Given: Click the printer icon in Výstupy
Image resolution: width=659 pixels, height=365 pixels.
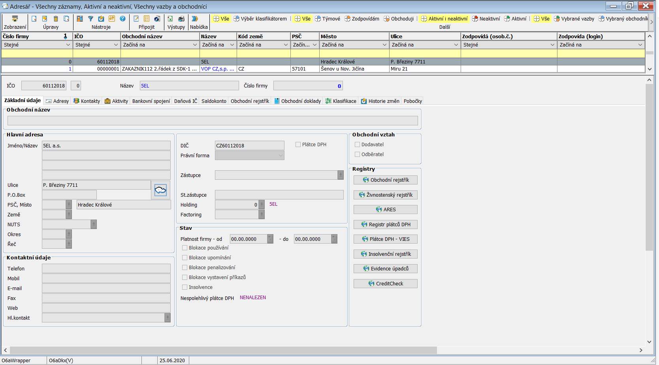Looking at the screenshot, I should [x=181, y=19].
